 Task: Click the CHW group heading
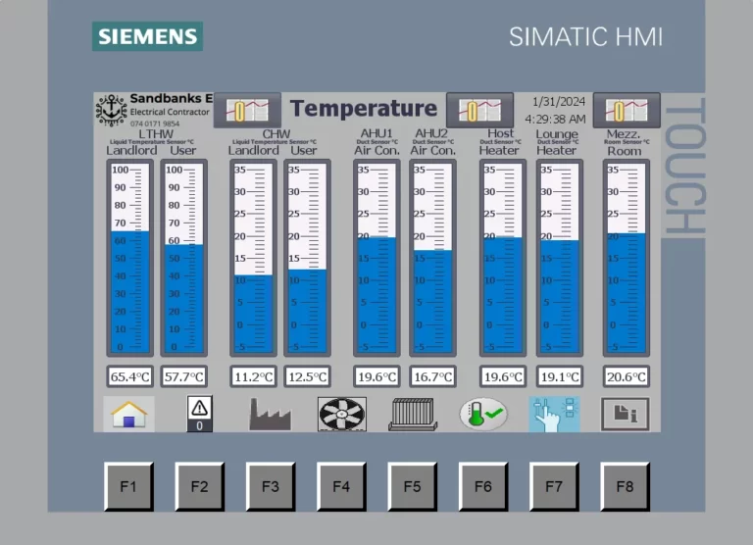tap(276, 133)
